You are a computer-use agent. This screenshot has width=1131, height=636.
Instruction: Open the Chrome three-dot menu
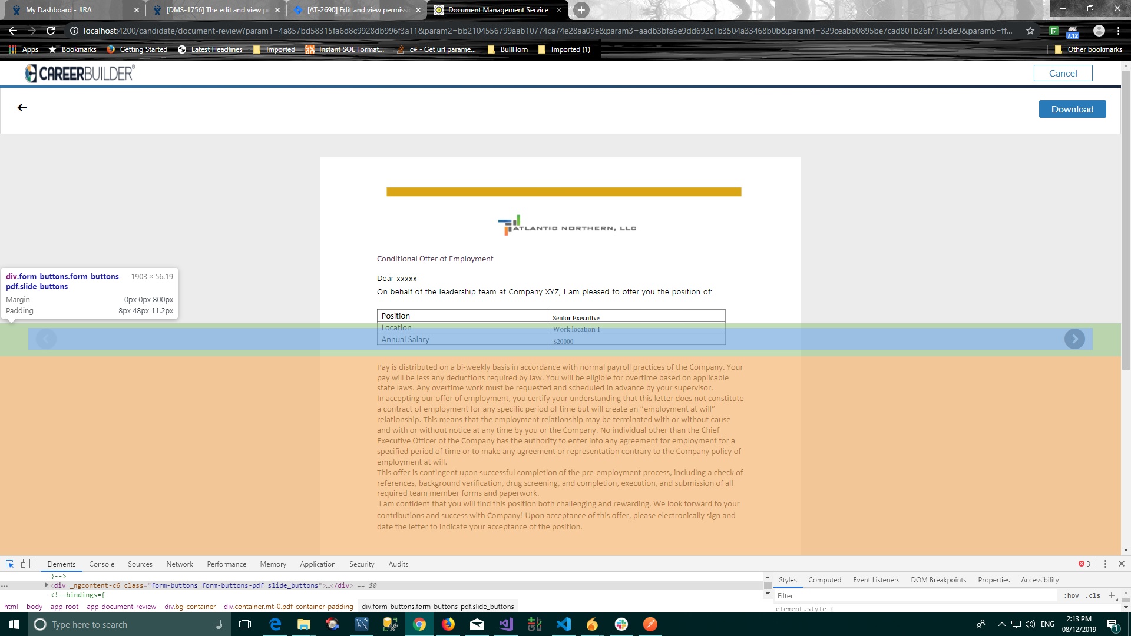(x=1118, y=31)
